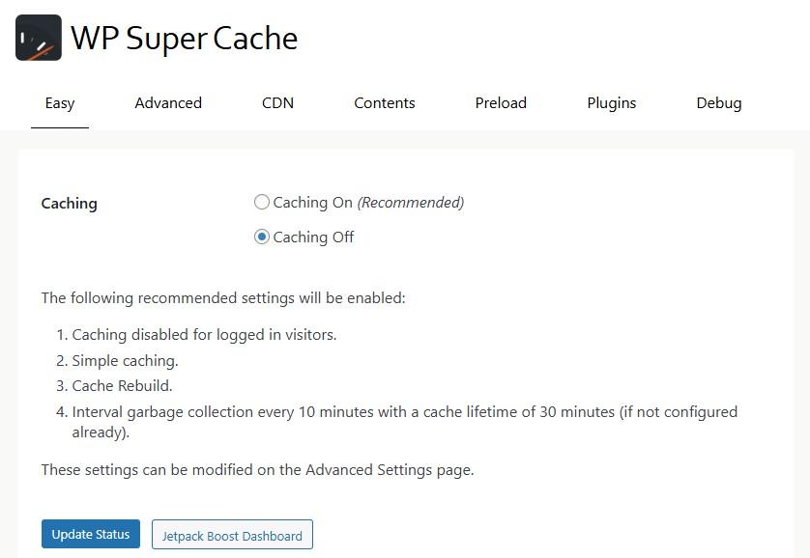The height and width of the screenshot is (558, 810).
Task: View the Contents tab
Action: click(x=384, y=103)
